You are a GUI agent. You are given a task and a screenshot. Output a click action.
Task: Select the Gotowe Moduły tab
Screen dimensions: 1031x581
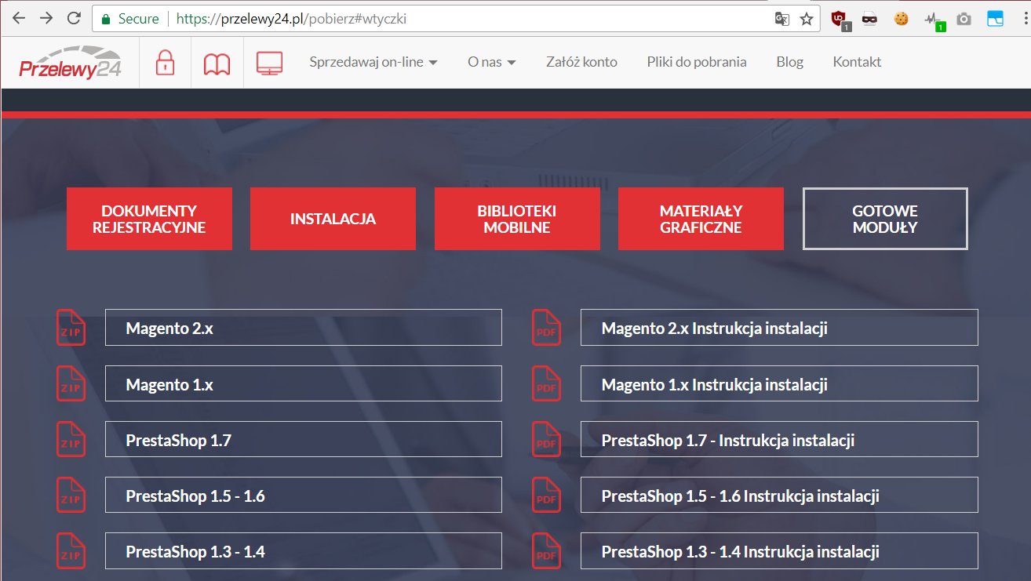(885, 219)
